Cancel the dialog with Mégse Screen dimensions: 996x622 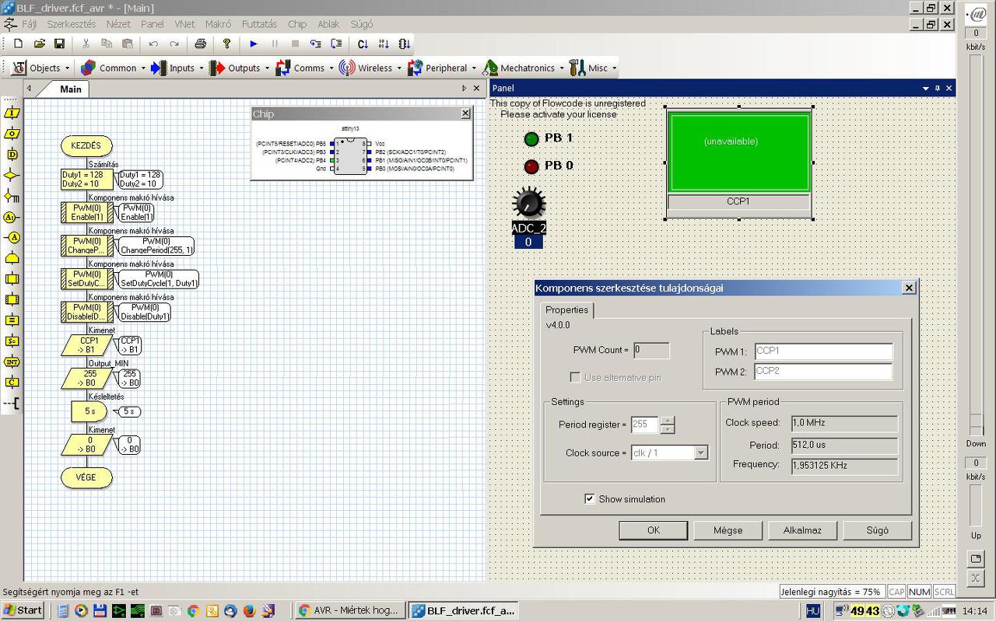click(728, 530)
